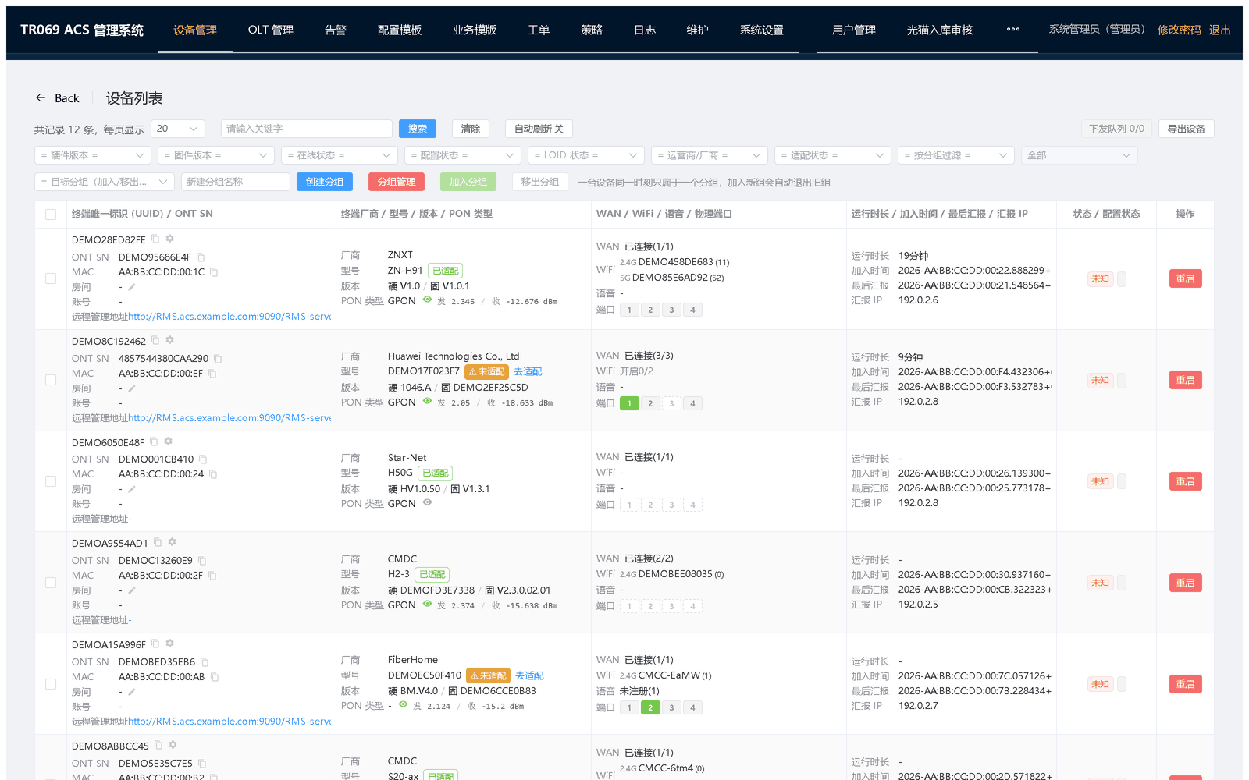Copy UUID DEMO6050E48F
1249x780 pixels.
[154, 441]
